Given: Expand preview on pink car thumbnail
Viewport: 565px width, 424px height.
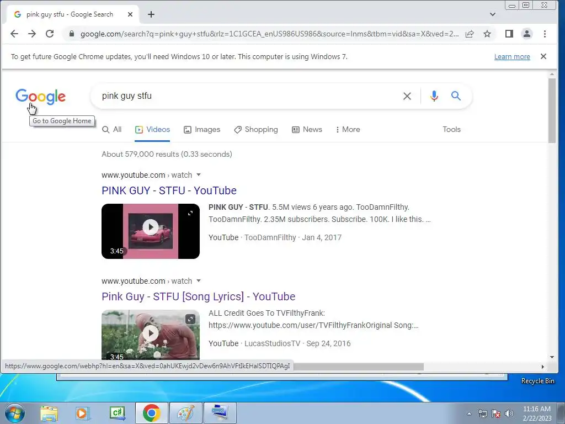Looking at the screenshot, I should pos(190,213).
